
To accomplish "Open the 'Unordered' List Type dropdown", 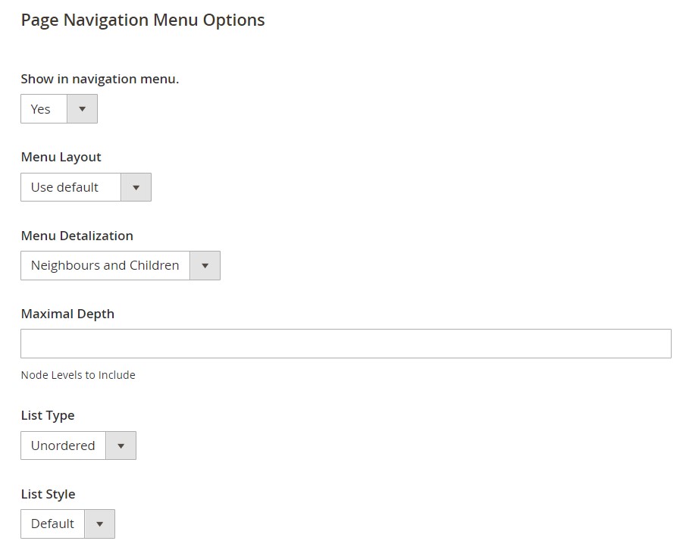I will (x=64, y=446).
